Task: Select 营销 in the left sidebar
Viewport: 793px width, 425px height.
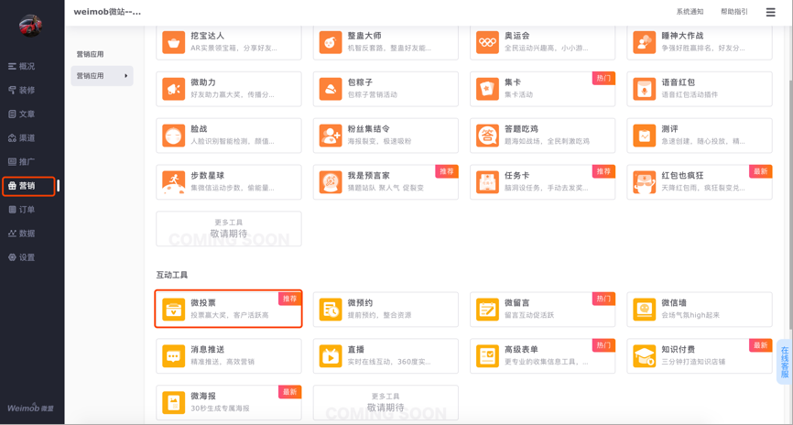Action: [28, 186]
